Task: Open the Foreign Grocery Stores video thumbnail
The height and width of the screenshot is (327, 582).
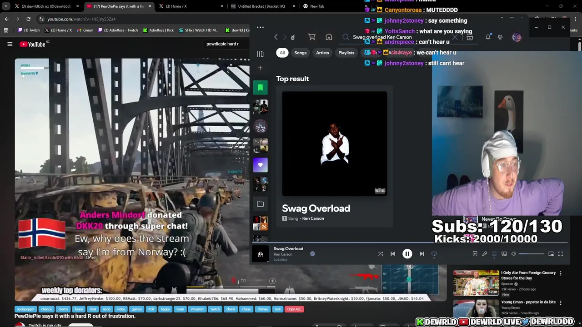Action: point(476,282)
